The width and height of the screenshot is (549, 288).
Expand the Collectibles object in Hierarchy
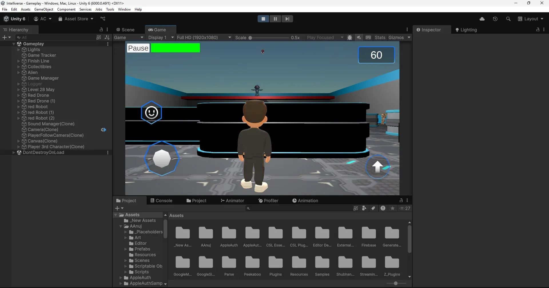[19, 67]
